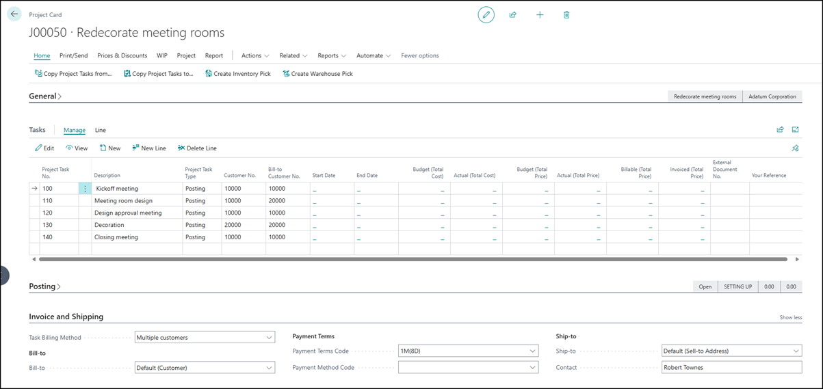Expand the Tasks section to full screen
Image resolution: width=823 pixels, height=389 pixels.
[795, 129]
